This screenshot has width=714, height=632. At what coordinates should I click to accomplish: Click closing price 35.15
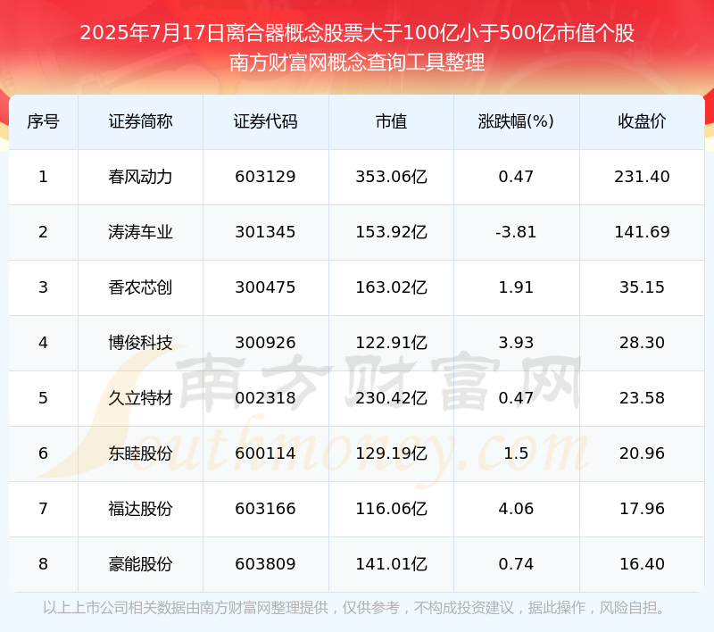coord(642,287)
